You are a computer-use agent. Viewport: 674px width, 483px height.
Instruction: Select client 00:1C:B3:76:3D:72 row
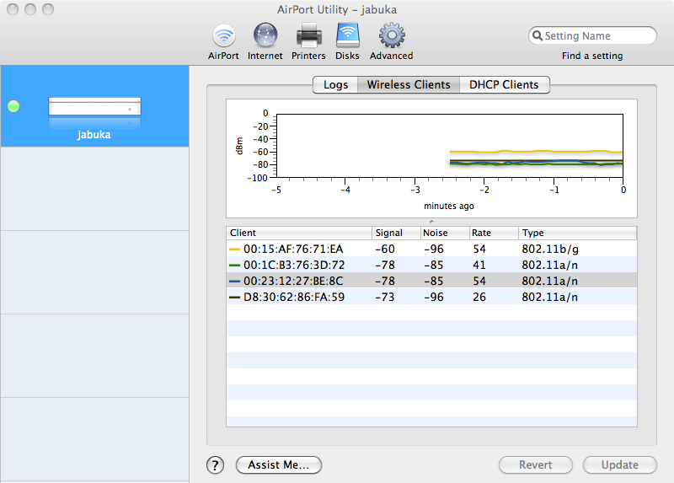click(x=431, y=265)
